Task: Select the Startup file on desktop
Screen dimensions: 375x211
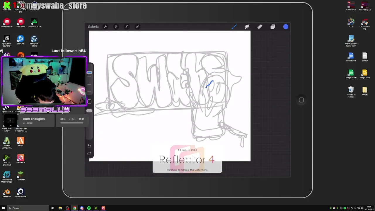Action: (x=365, y=57)
